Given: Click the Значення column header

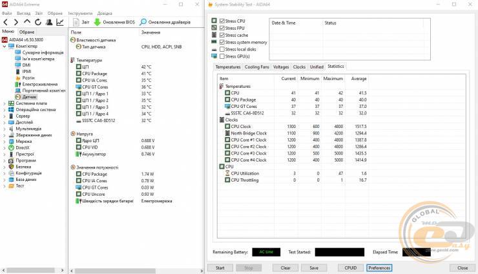Looking at the screenshot, I should pos(151,32).
